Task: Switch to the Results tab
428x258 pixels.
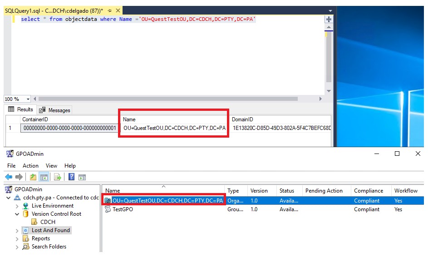Action: pyautogui.click(x=20, y=109)
